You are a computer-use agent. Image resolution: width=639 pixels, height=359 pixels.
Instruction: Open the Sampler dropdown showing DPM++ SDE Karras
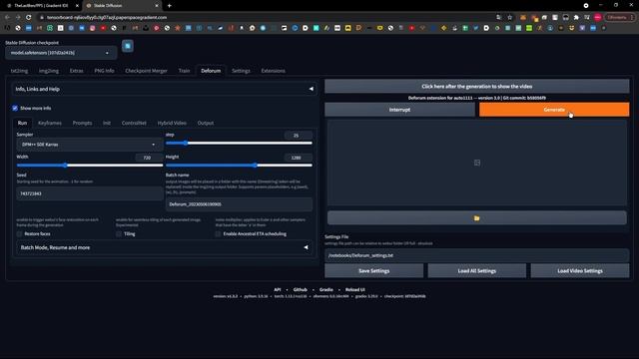coord(89,145)
